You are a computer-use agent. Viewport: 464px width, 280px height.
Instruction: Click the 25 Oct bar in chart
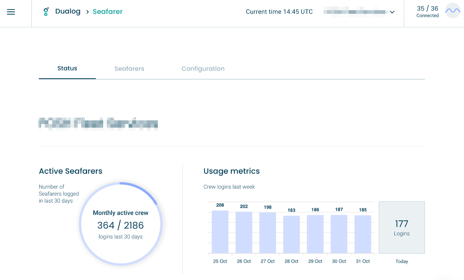click(x=220, y=232)
